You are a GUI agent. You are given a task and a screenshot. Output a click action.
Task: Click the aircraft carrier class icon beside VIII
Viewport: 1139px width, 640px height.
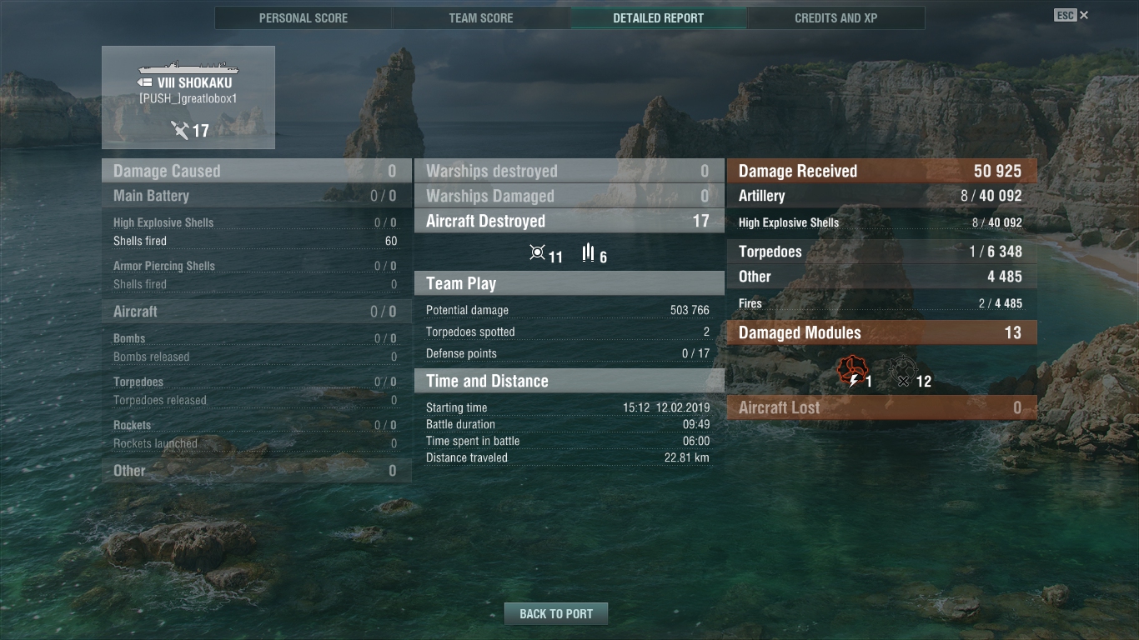point(145,83)
